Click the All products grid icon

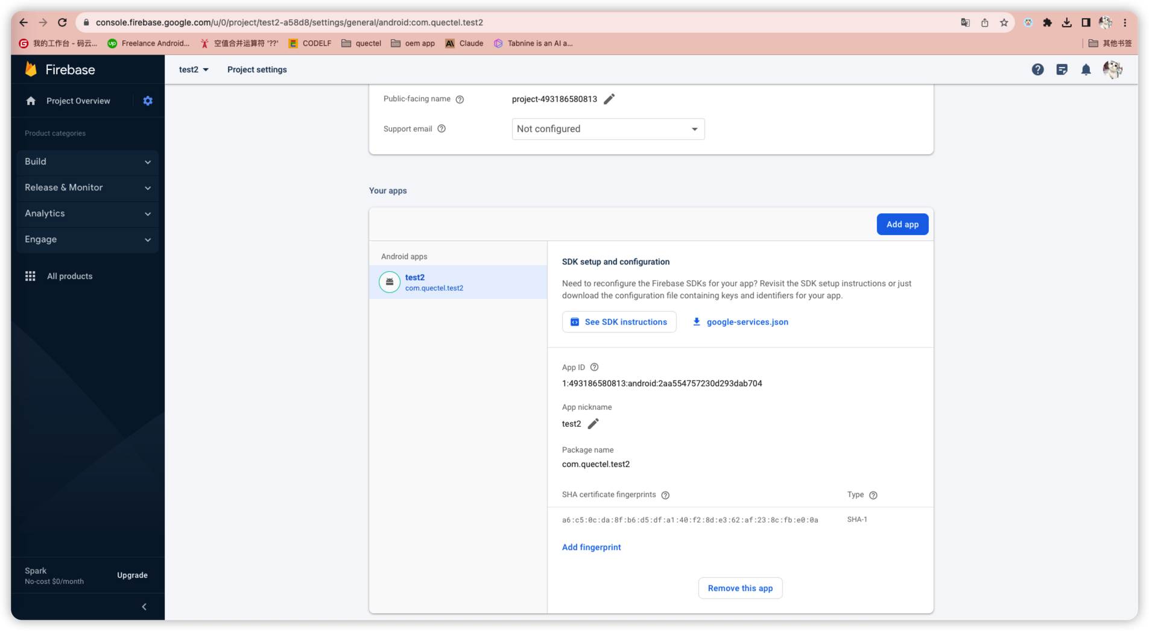pyautogui.click(x=30, y=276)
